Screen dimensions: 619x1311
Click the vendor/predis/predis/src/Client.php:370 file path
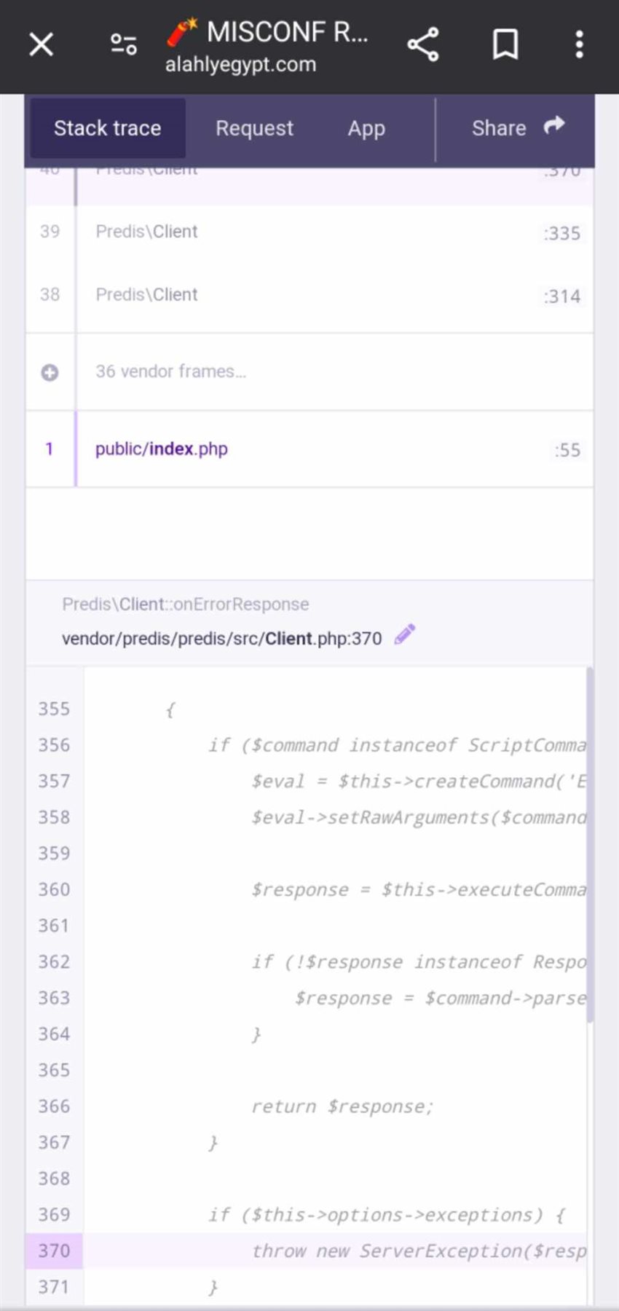221,639
